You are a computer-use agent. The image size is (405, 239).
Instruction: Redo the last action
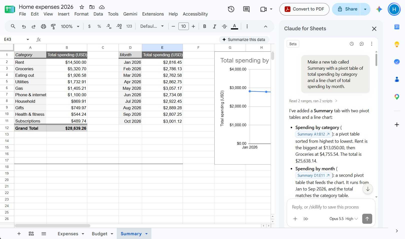34,26
